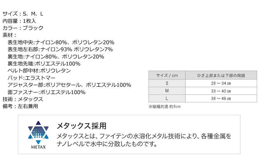259x164 pixels.
Task: Click the 33 ～ 40 cm measurement cell
Action: pos(221,91)
